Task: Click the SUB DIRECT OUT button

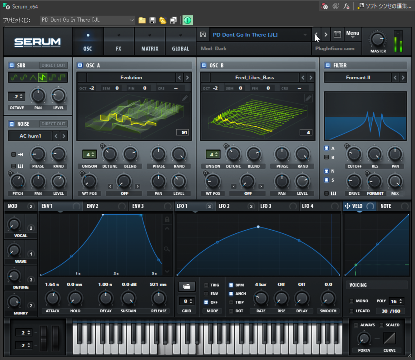Action: (x=53, y=65)
